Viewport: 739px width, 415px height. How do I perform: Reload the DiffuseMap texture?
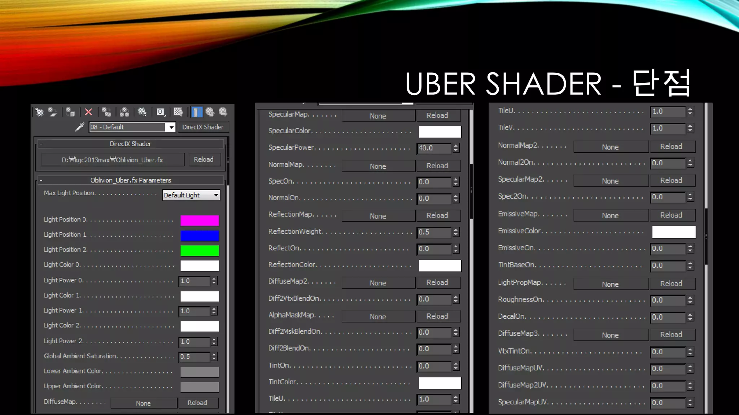click(197, 403)
